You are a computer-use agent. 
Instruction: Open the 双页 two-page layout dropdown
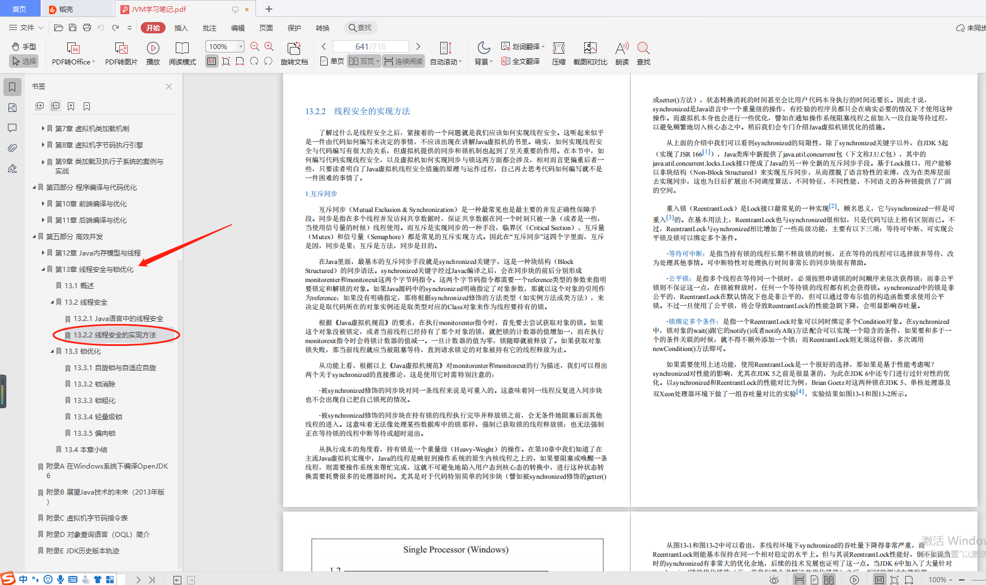point(364,61)
